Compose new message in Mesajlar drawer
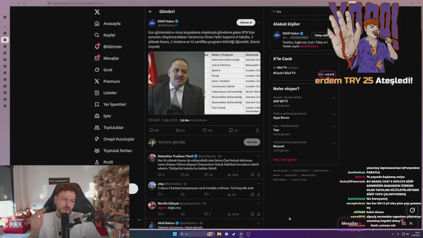 pyautogui.click(x=404, y=223)
